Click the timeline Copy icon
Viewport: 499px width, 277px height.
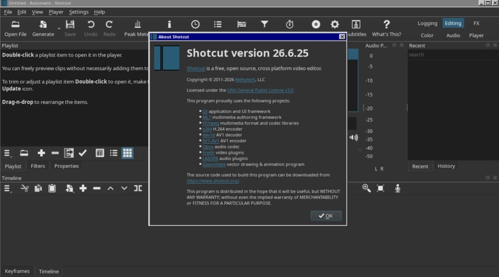(x=38, y=188)
